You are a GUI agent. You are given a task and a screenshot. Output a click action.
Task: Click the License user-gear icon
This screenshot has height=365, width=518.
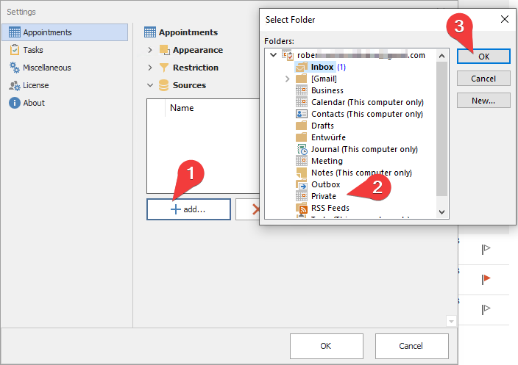click(15, 85)
